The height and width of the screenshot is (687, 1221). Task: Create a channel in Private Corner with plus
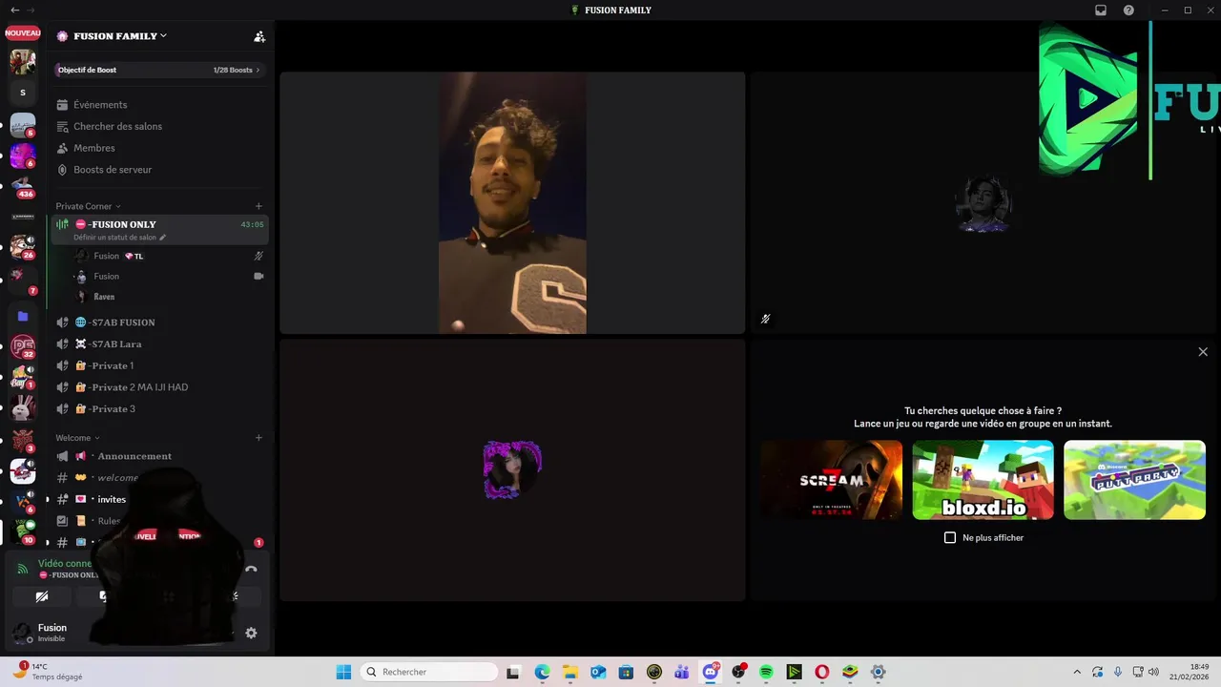tap(259, 206)
